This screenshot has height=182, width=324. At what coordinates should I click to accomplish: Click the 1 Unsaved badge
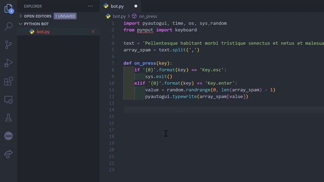tap(65, 16)
